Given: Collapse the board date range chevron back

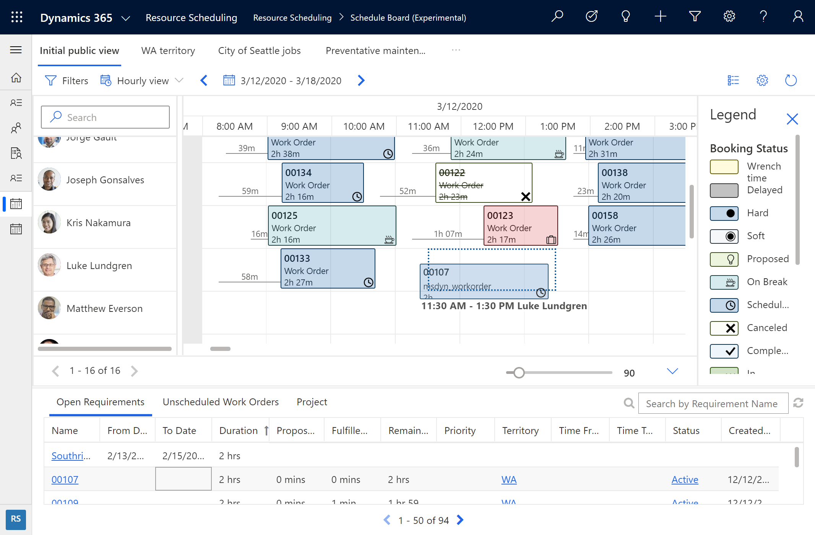Looking at the screenshot, I should pos(205,80).
